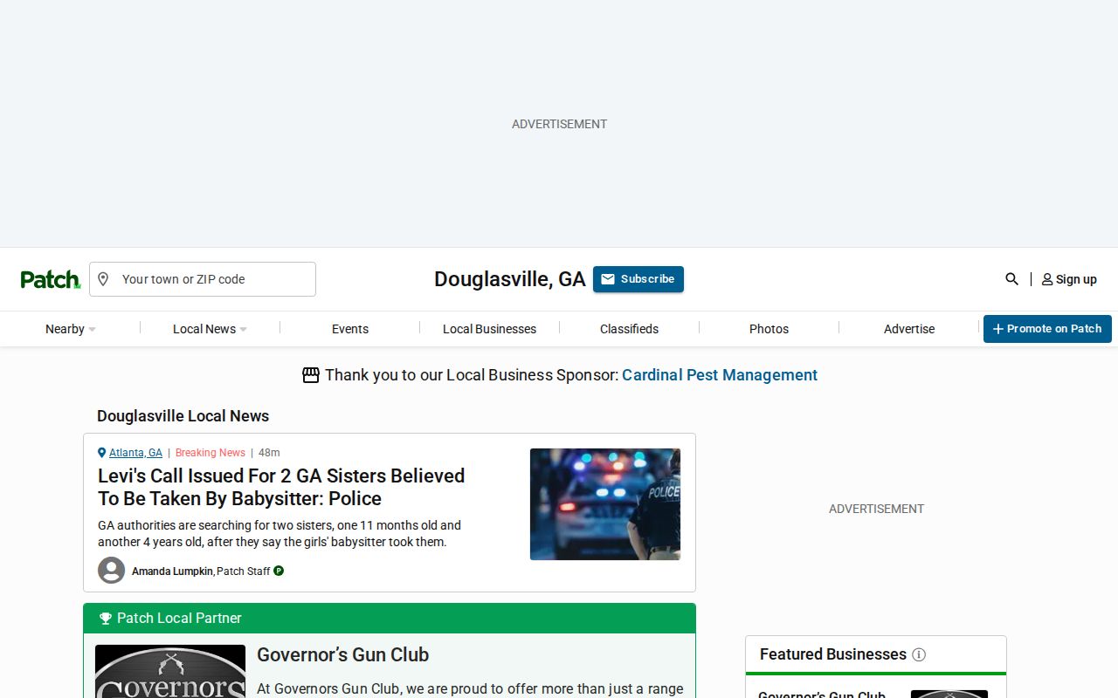The width and height of the screenshot is (1118, 698).
Task: Click the Douglasville Local News heading
Action: pyautogui.click(x=183, y=416)
